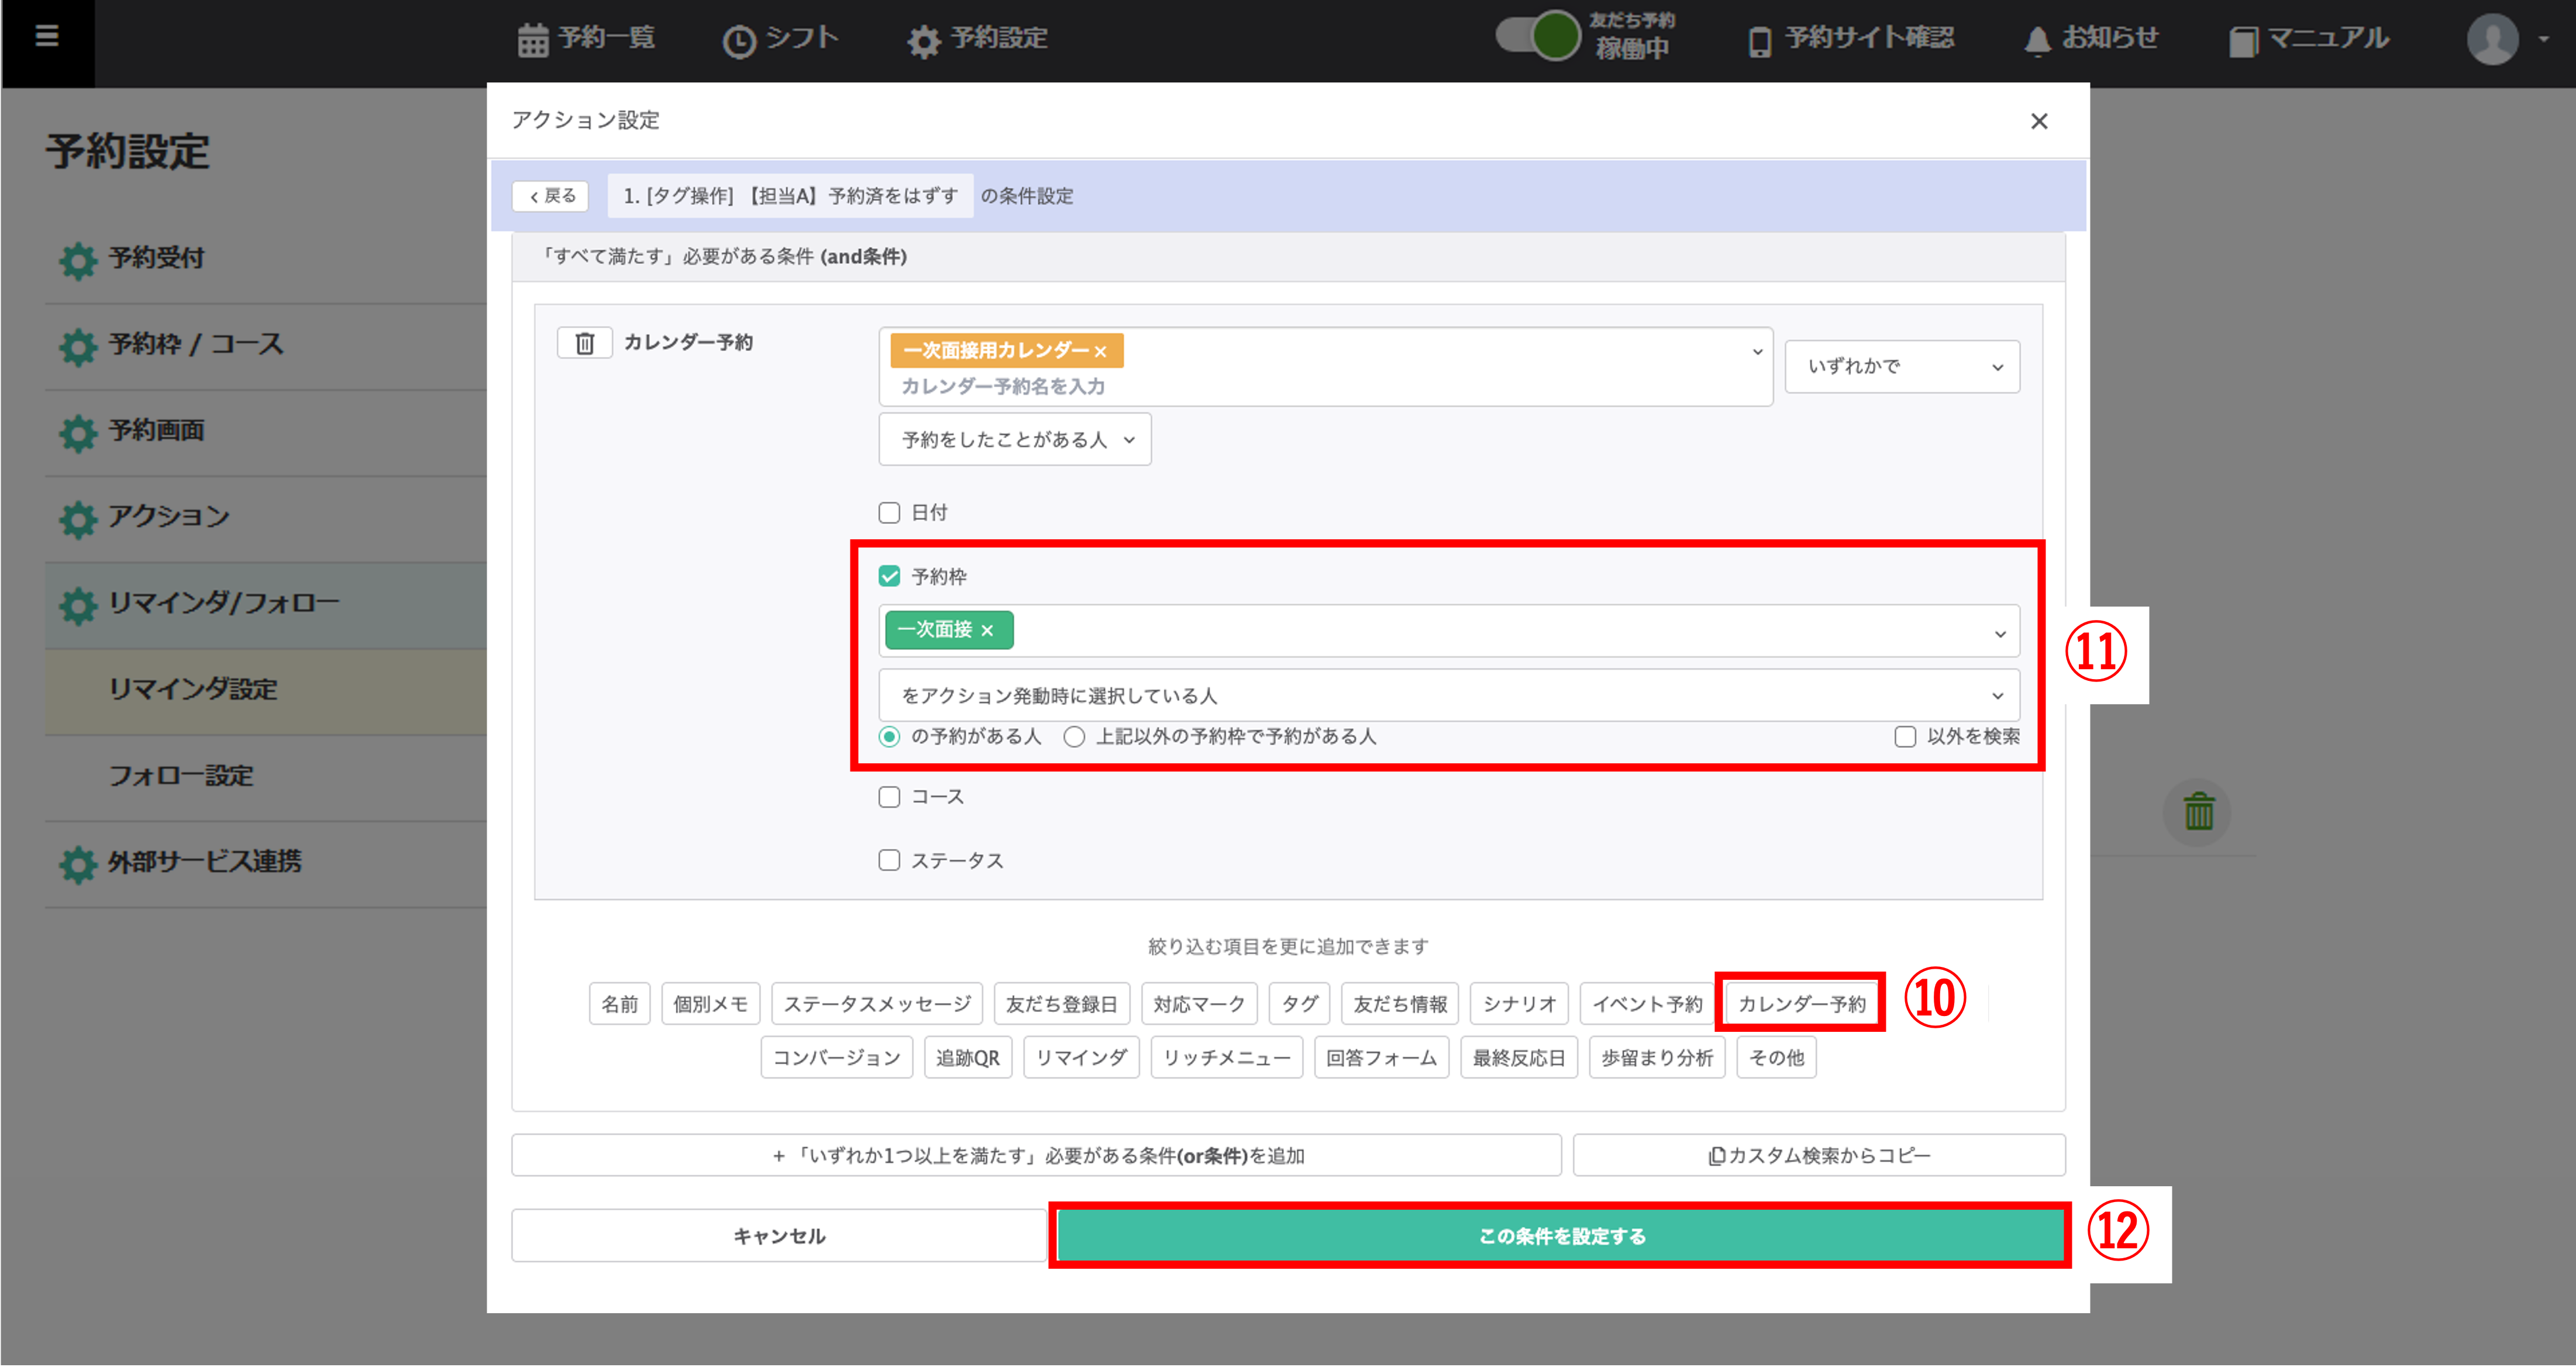Expand the 予約をしたことがある人 dropdown
Screen dimensions: 2576x1367
1014,440
